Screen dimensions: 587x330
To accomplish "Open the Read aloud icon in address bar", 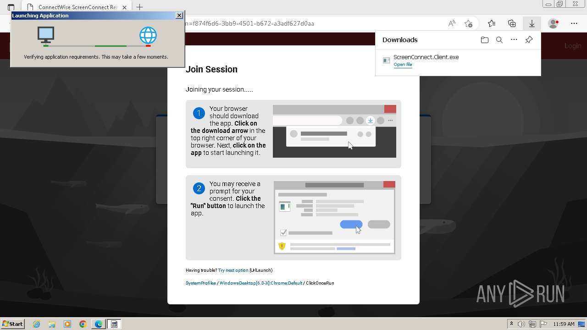I will (452, 23).
